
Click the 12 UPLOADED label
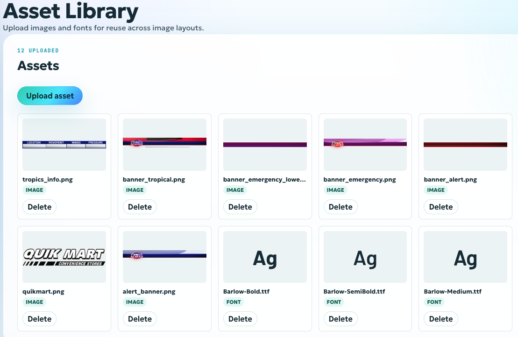(x=38, y=50)
